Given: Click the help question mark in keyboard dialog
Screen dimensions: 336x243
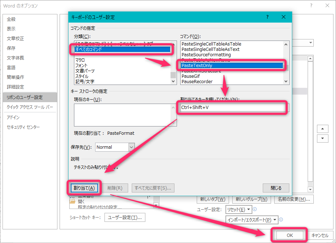Looking at the screenshot, I should click(267, 17).
